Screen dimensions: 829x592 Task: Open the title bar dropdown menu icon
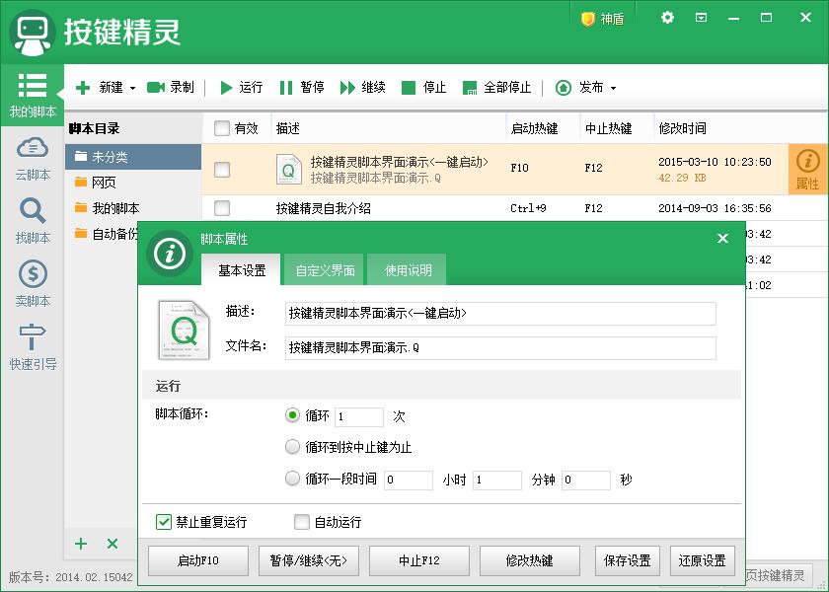point(701,18)
